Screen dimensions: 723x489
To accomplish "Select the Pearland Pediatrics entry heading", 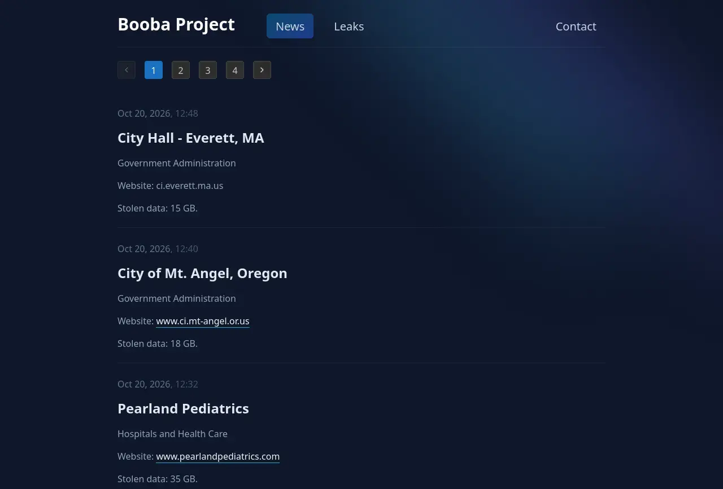I will pos(183,408).
